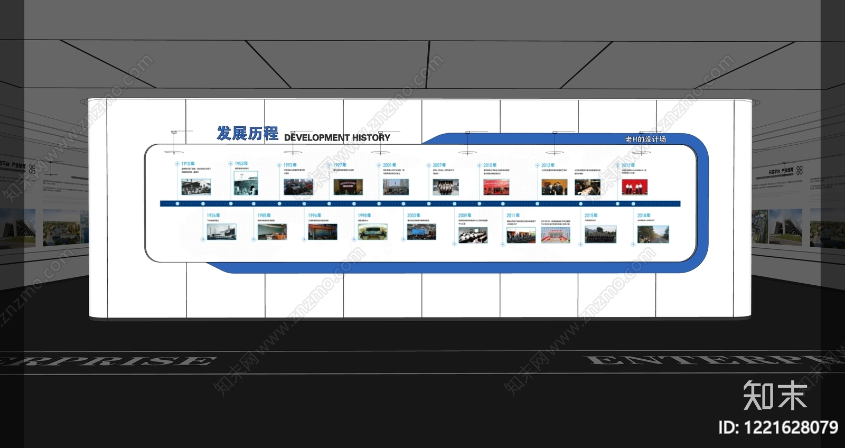845x448 pixels.
Task: Open the red photo under 2017年
Action: [x=635, y=187]
